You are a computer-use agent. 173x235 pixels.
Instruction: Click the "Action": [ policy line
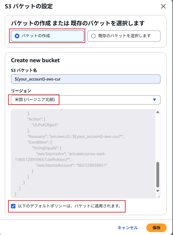[37, 119]
